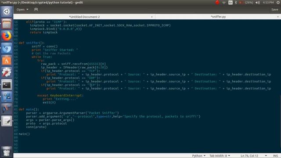Viewport: 281px width, 158px height.
Task: Click the Open button in gedit toolbar
Action: pos(21,9)
